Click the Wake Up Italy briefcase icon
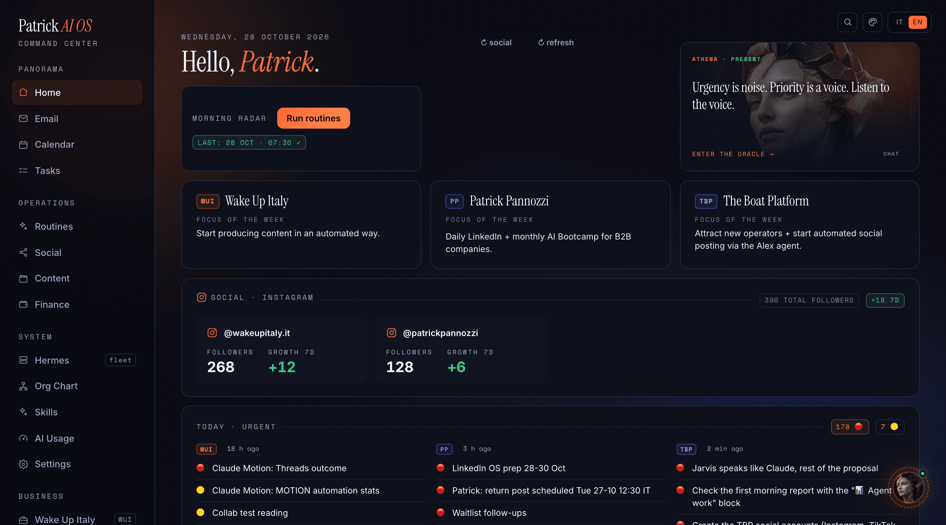The height and width of the screenshot is (525, 946). pos(24,520)
